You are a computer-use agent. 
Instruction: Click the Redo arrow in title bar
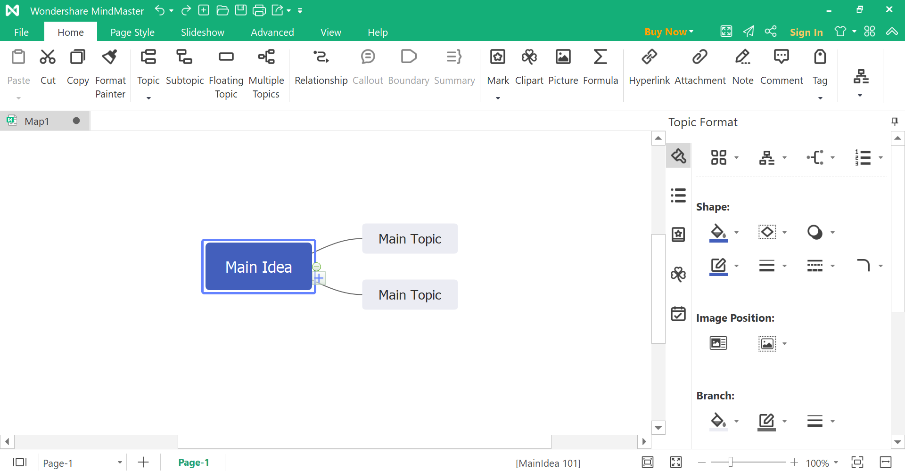pos(186,10)
